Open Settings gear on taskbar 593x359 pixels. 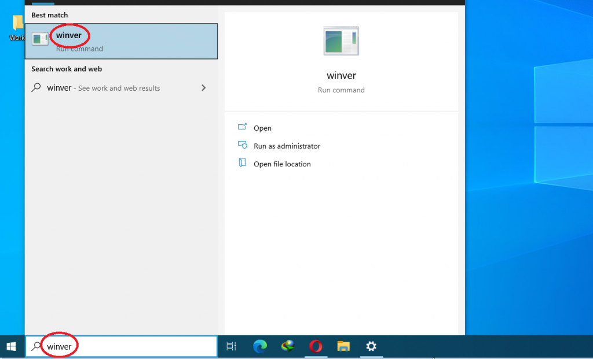371,346
